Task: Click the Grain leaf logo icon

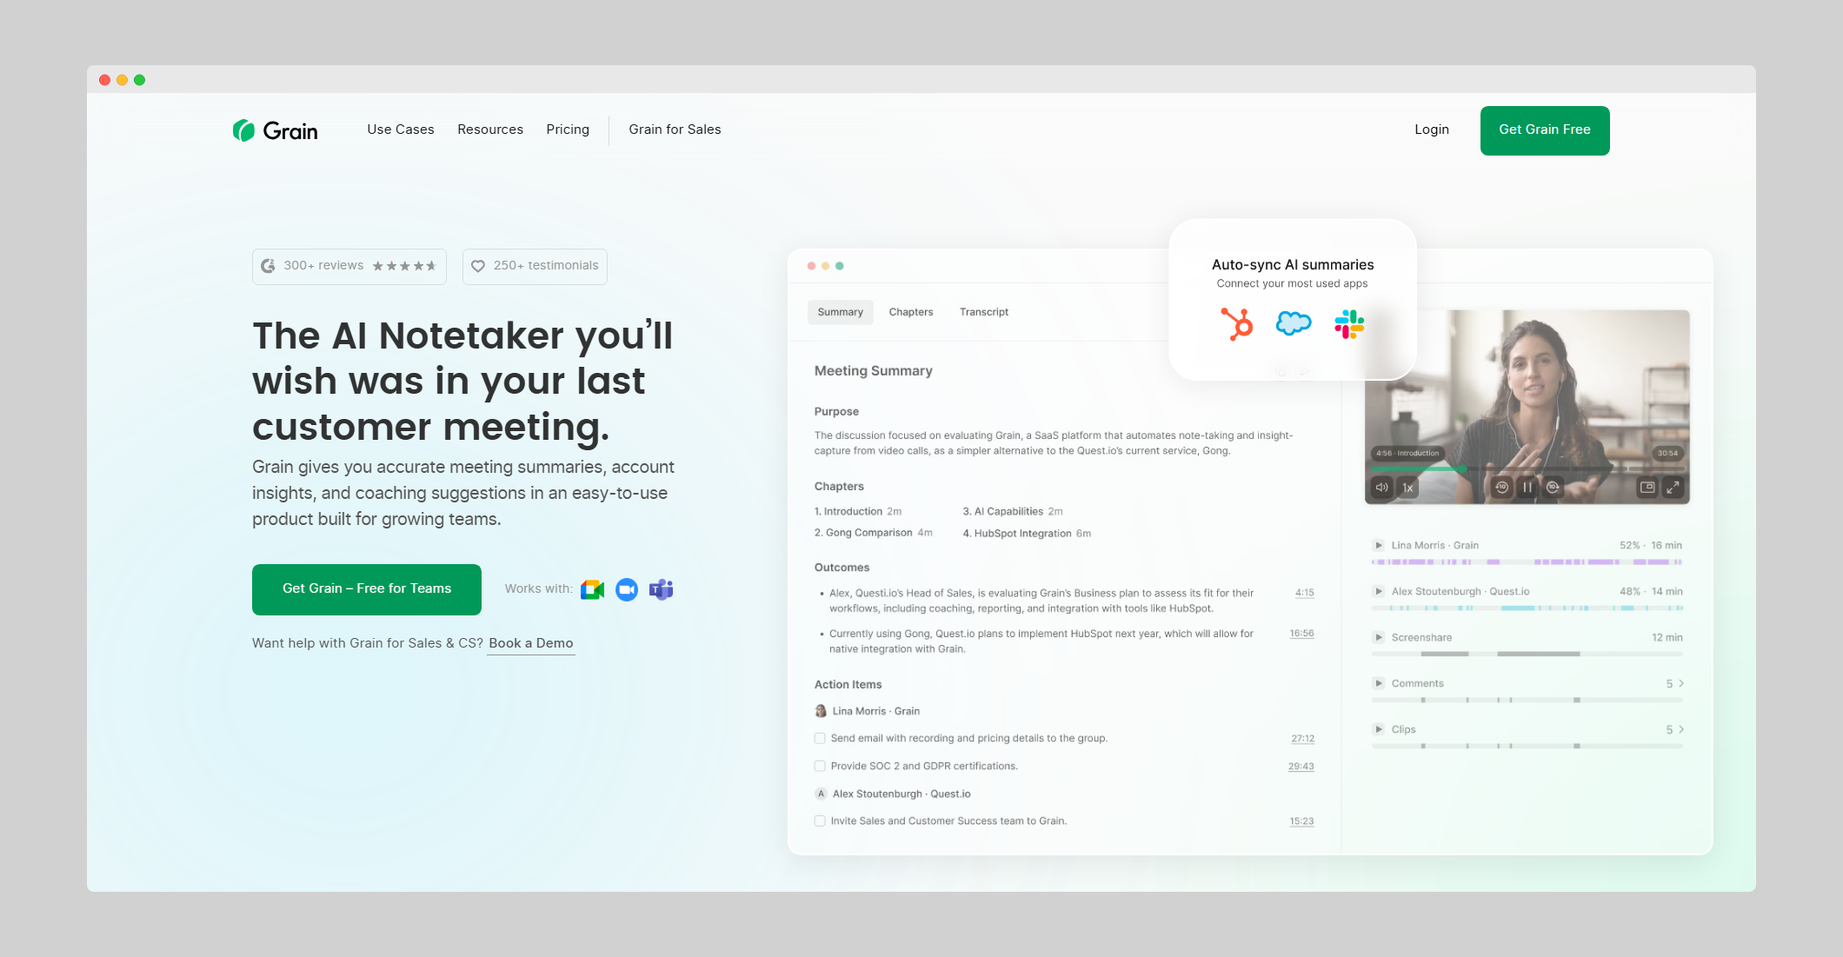Action: pyautogui.click(x=243, y=130)
